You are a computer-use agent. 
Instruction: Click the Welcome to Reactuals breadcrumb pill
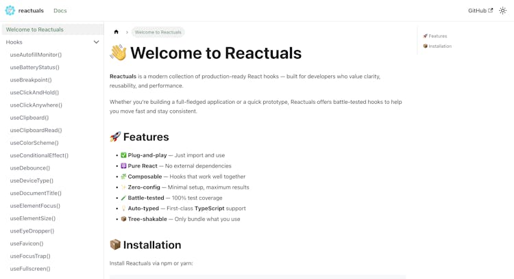(x=158, y=32)
